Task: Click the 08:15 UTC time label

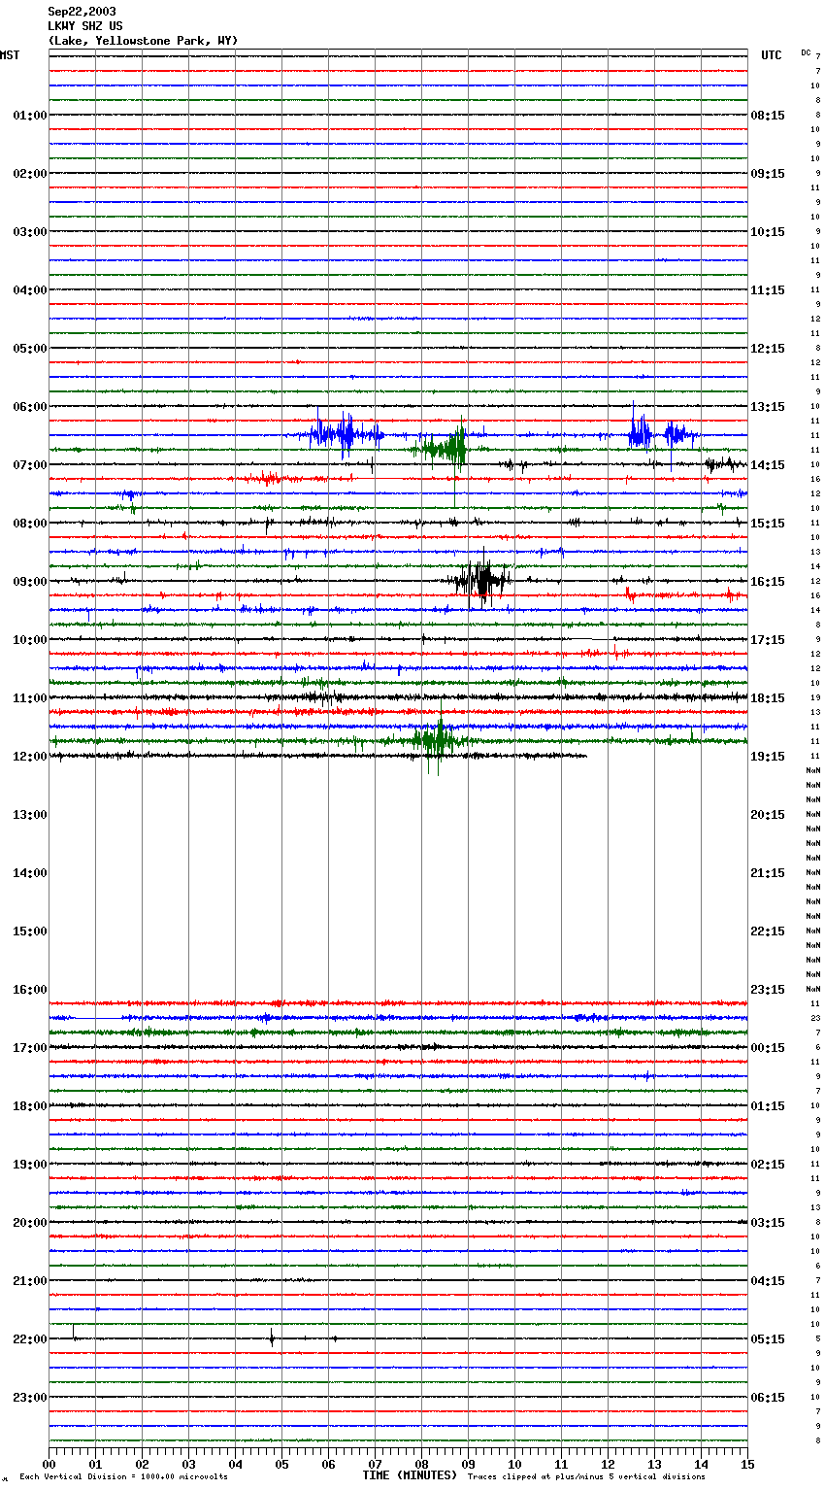Action: point(768,116)
